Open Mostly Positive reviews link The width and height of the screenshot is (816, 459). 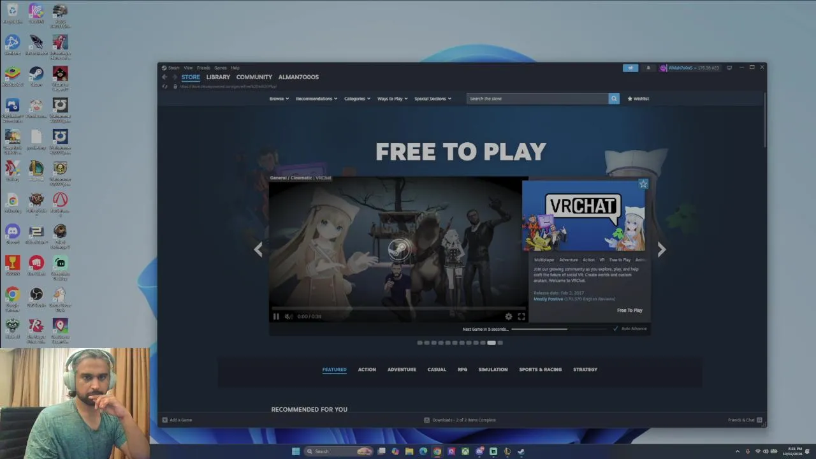click(548, 299)
